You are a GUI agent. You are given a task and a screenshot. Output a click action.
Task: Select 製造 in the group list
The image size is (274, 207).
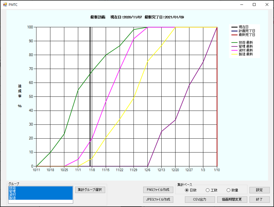41,198
